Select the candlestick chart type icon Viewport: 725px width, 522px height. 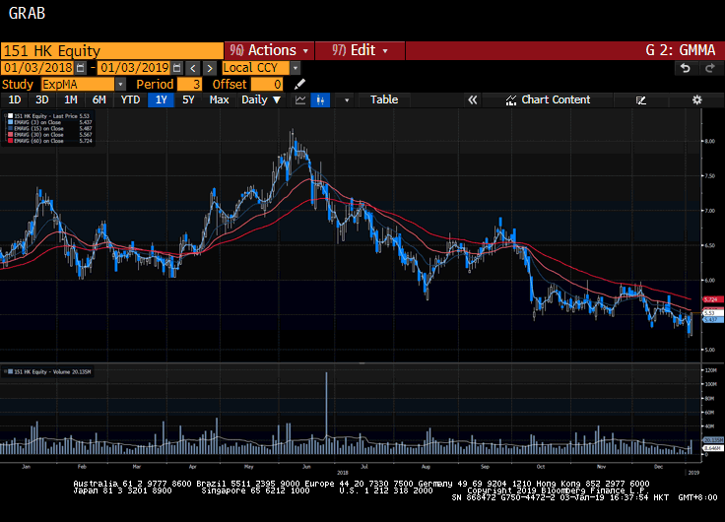[x=320, y=99]
